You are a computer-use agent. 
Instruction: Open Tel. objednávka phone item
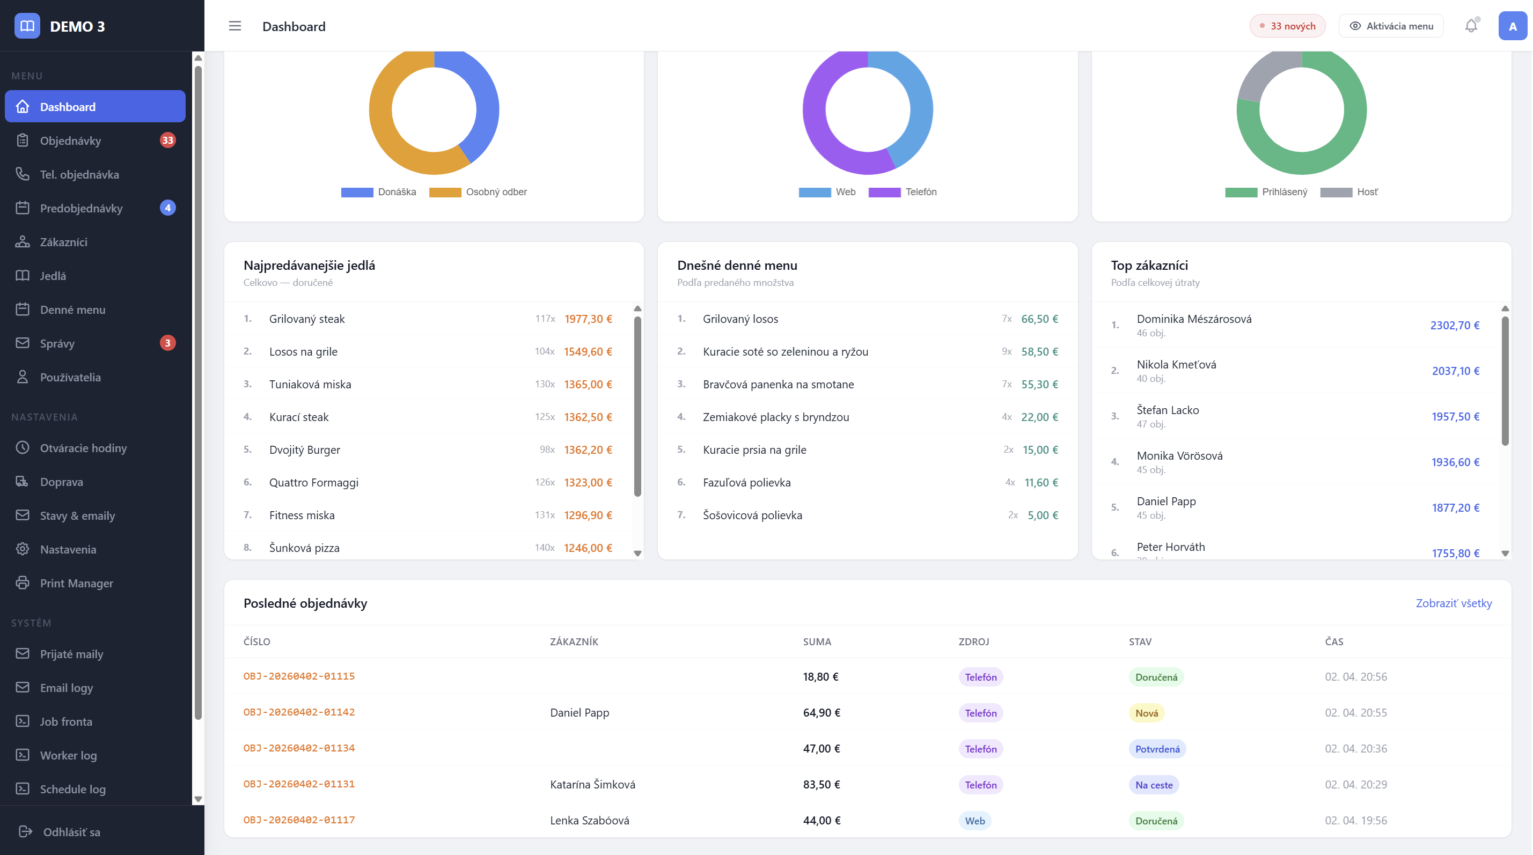tap(79, 174)
